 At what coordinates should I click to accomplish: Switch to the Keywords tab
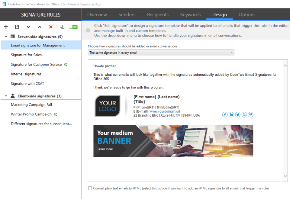[x=190, y=14]
